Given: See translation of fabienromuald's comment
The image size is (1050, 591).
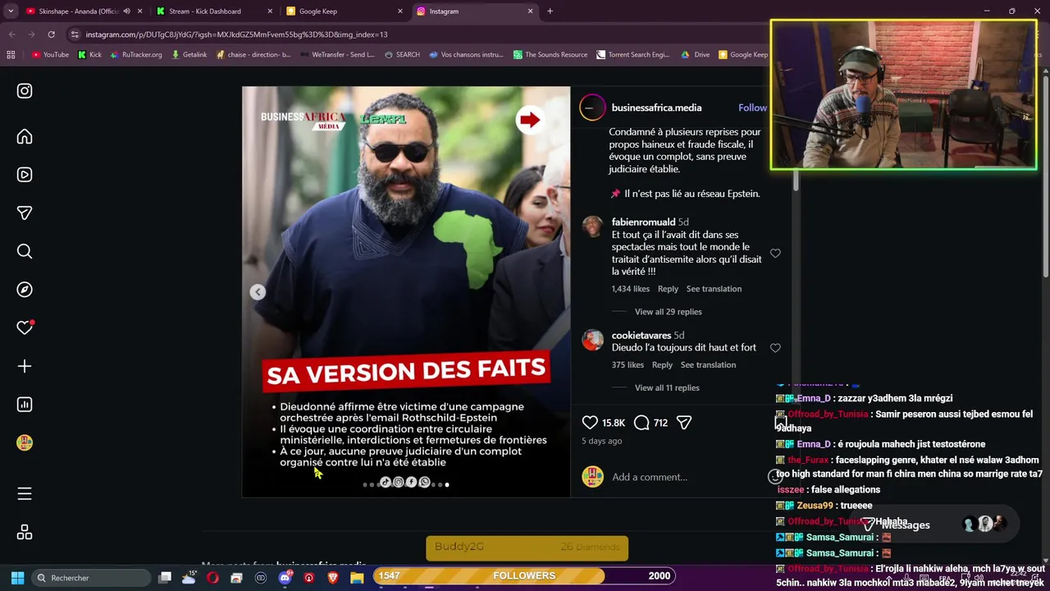Looking at the screenshot, I should point(714,289).
